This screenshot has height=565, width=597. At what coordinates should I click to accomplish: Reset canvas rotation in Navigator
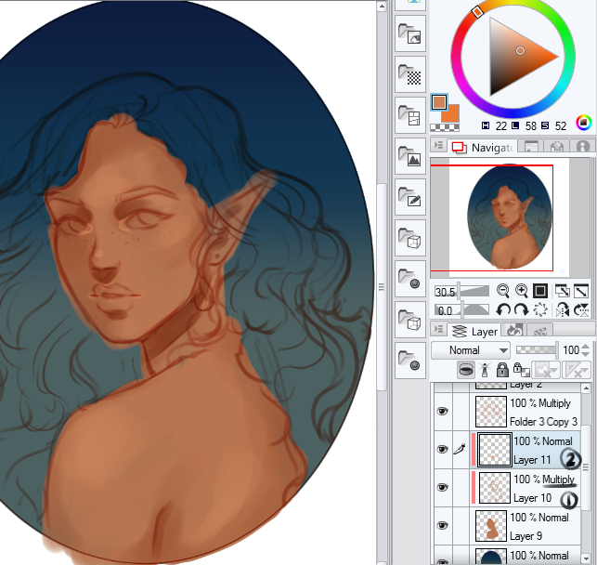[539, 310]
